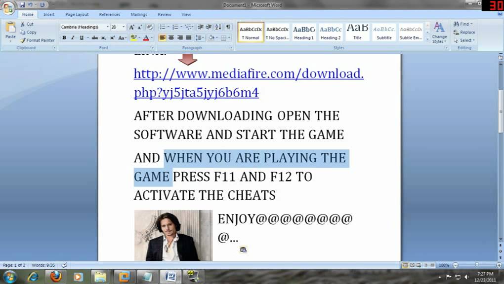Click the zoom slider handle
504x284 pixels.
pos(477,265)
